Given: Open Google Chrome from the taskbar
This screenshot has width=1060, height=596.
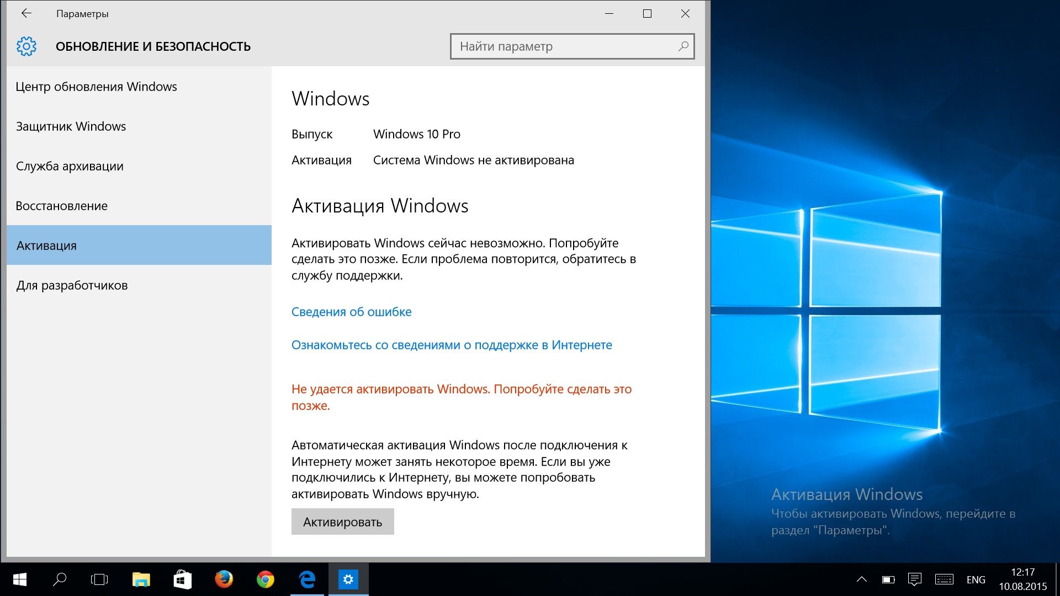Looking at the screenshot, I should click(266, 579).
